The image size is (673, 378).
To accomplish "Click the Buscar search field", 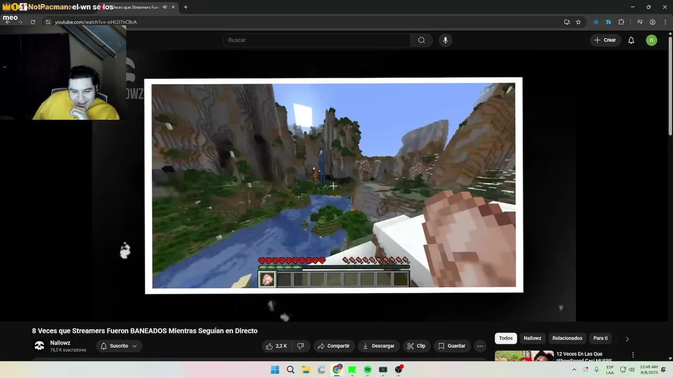I will [x=317, y=40].
